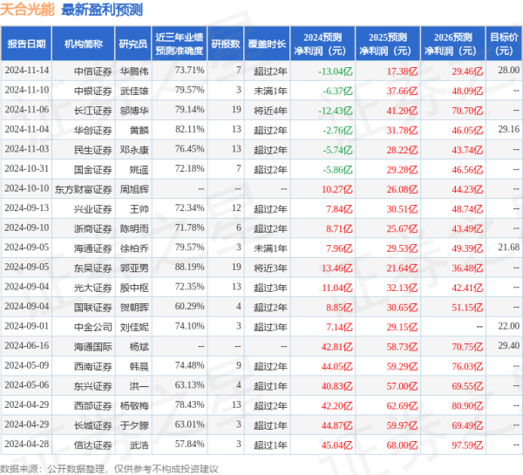Click the 天合光能 title text
This screenshot has height=475, width=523.
(x=27, y=10)
